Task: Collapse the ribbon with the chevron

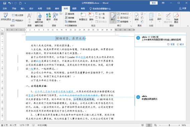Action: coord(188,26)
